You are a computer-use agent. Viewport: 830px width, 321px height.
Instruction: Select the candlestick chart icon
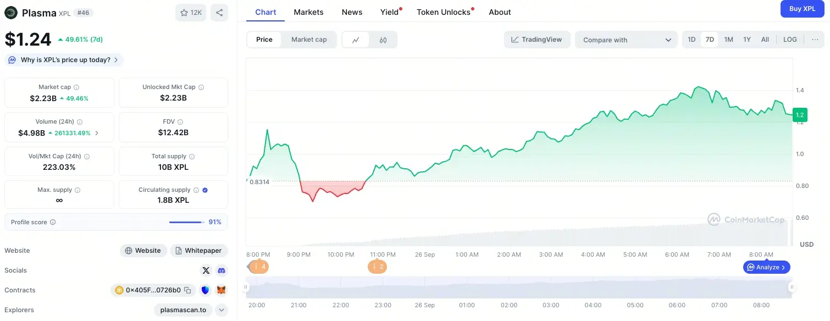pyautogui.click(x=383, y=40)
